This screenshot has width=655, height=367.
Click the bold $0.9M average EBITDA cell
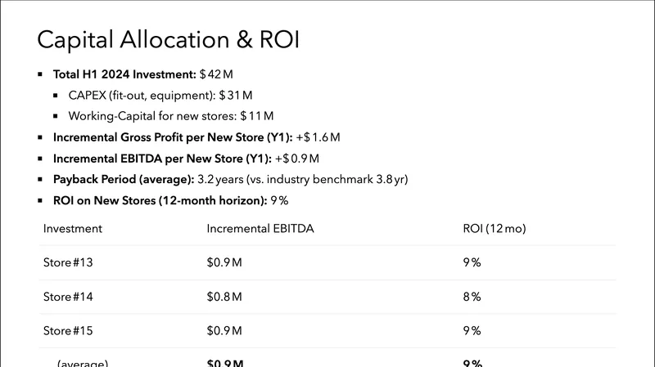coord(225,362)
